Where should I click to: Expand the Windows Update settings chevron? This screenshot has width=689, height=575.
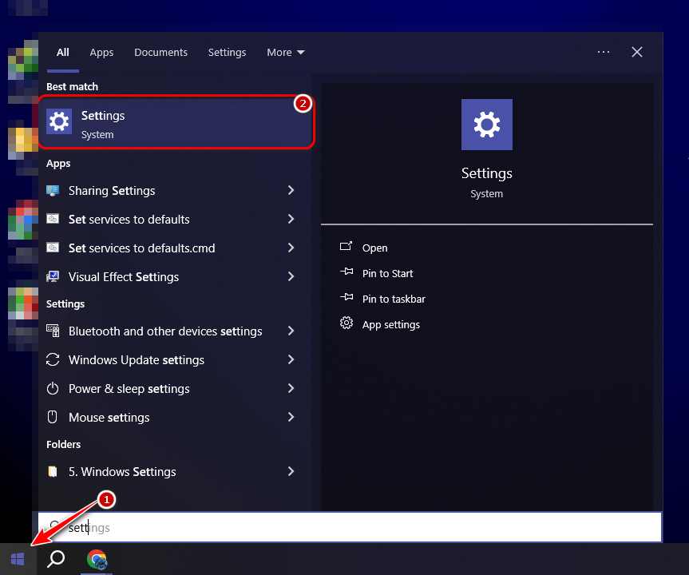(291, 359)
